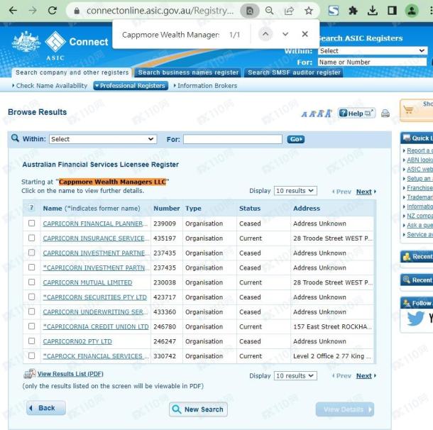Tick checkbox for *CAPROCK FINANCIAL SERVICES row
The width and height of the screenshot is (433, 430).
(32, 355)
